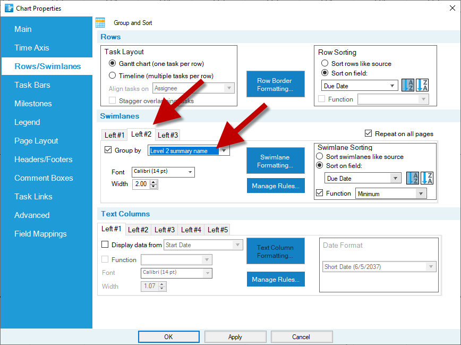This screenshot has height=345, width=461.
Task: Increase swimlane Width with up arrow
Action: (x=153, y=182)
